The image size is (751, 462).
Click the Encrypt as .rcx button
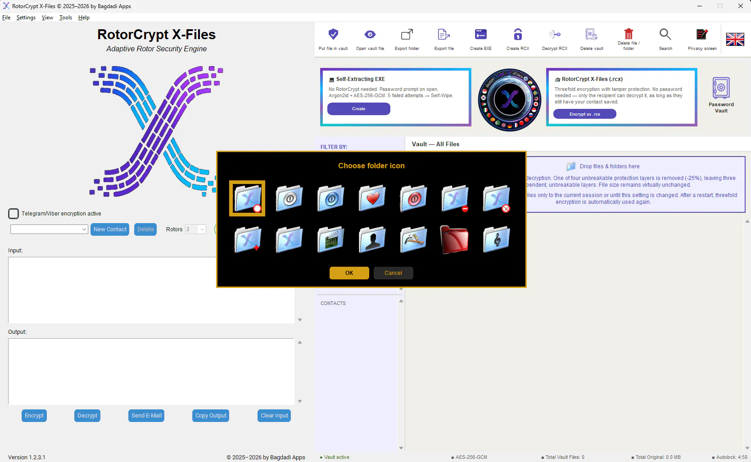click(x=585, y=114)
